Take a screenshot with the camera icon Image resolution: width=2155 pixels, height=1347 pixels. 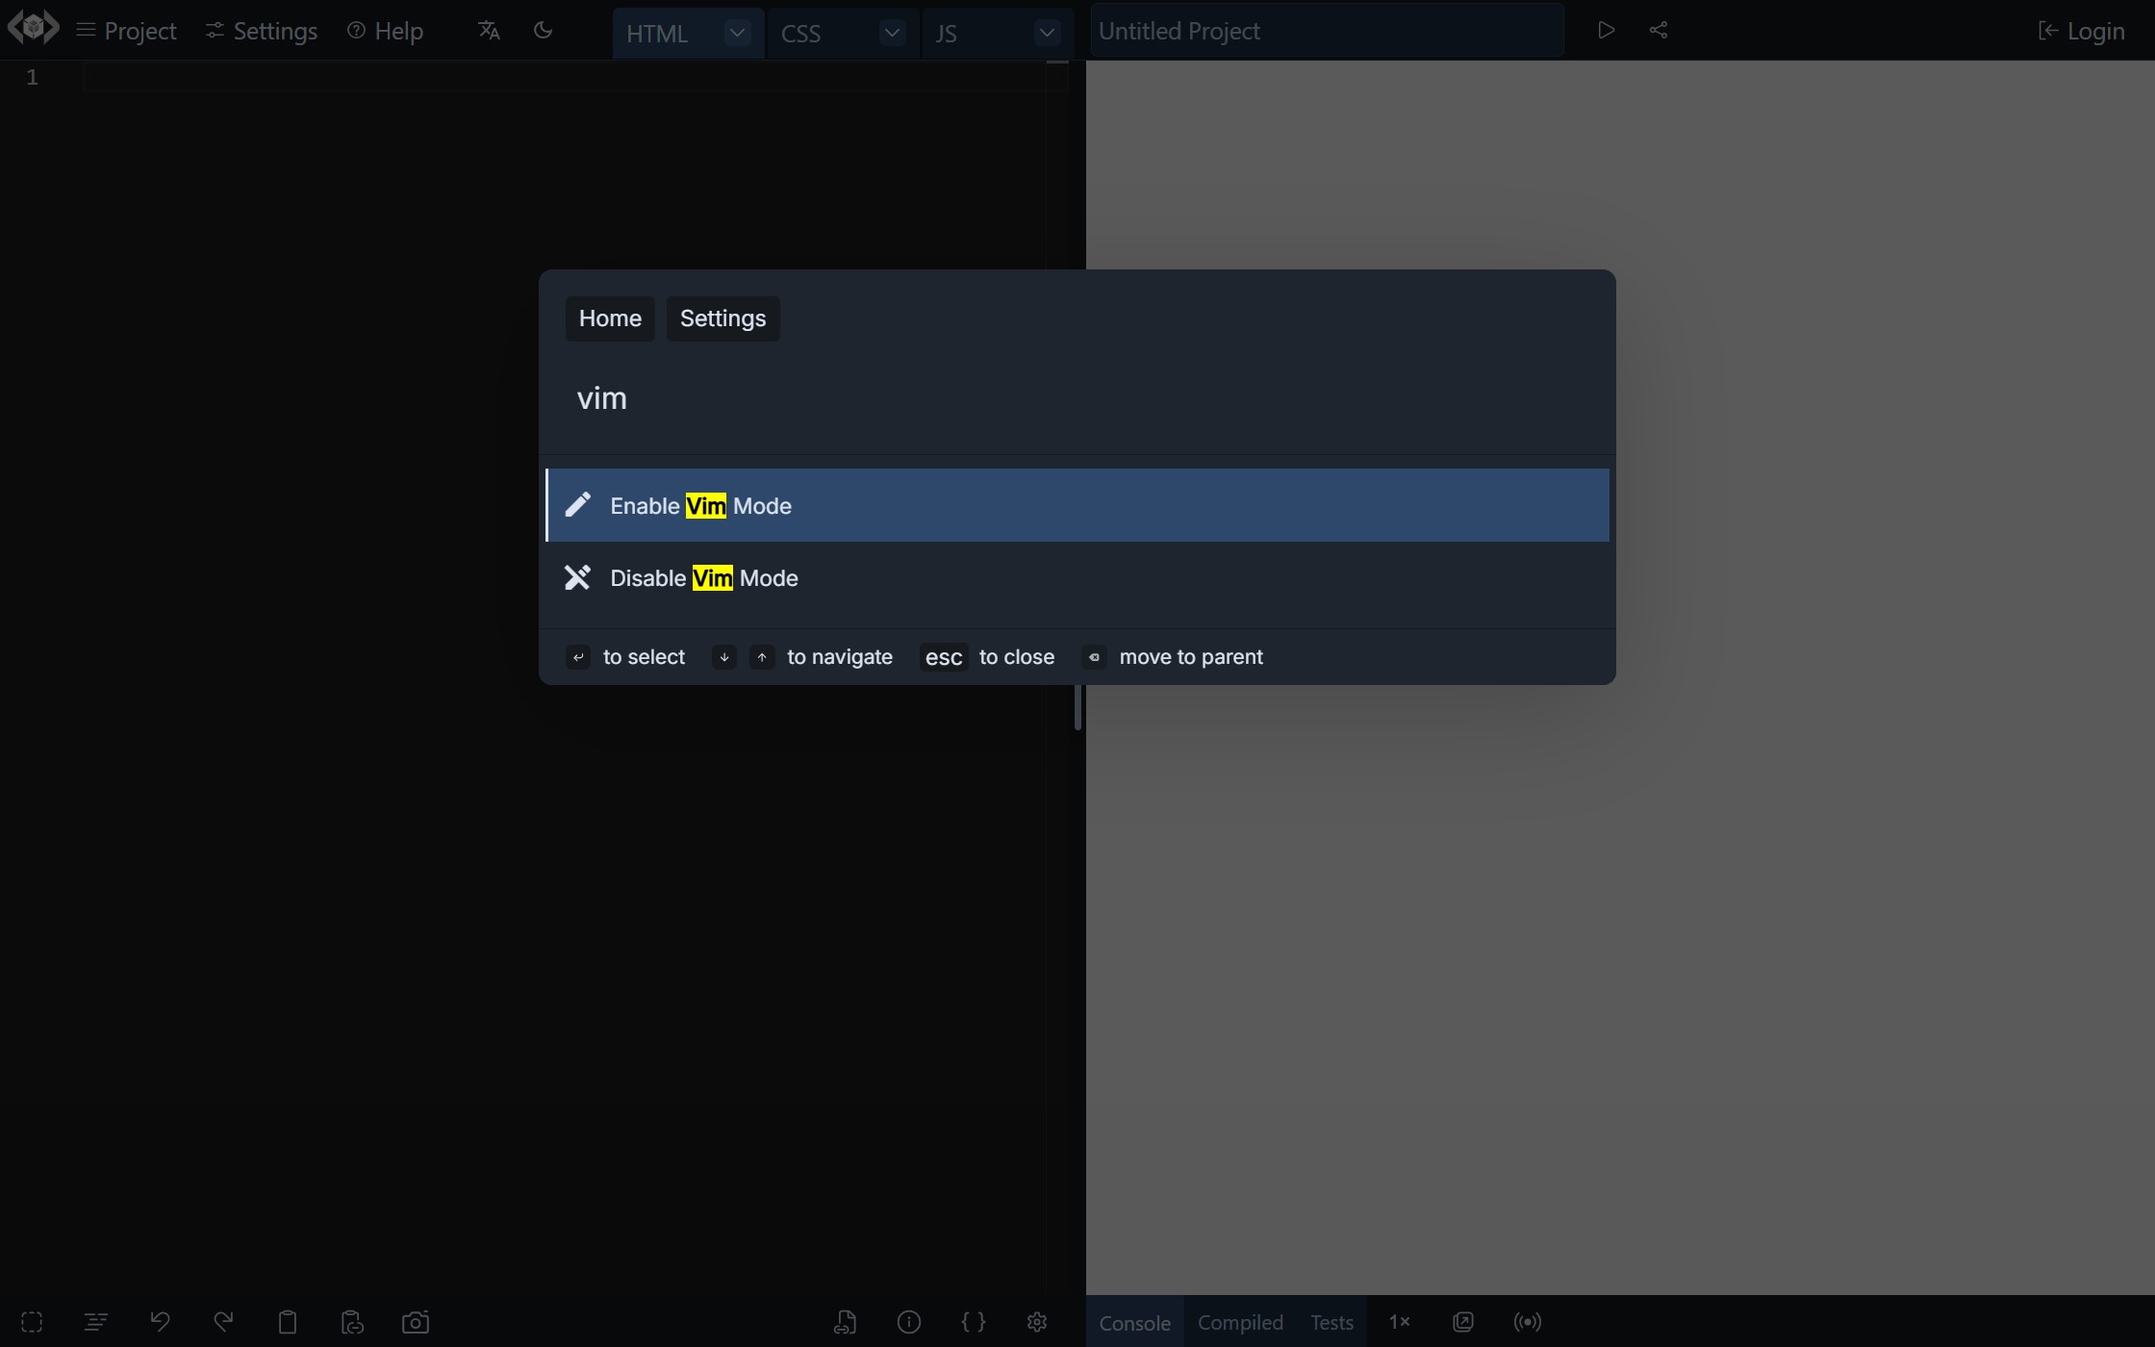416,1322
